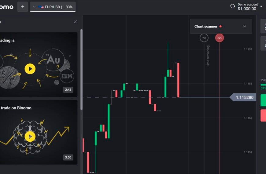Click the plus icon to add an asset

[x=22, y=7]
